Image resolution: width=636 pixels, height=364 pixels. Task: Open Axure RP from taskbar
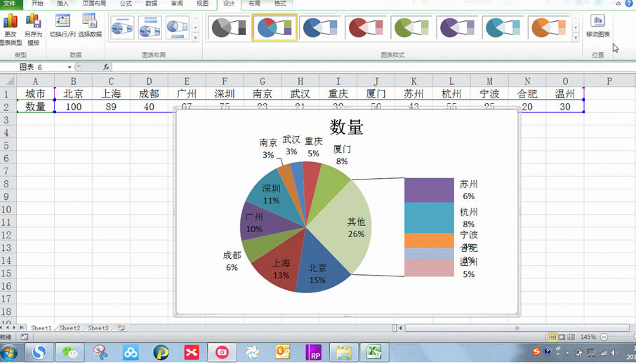pyautogui.click(x=313, y=352)
